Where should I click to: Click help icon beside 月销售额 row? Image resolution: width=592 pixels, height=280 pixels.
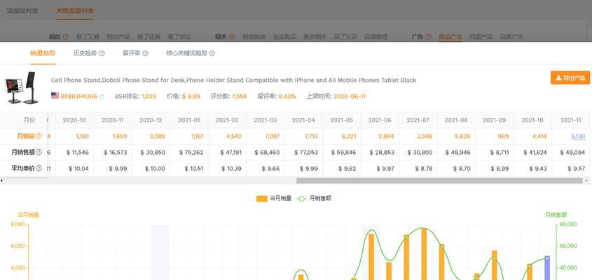(39, 153)
